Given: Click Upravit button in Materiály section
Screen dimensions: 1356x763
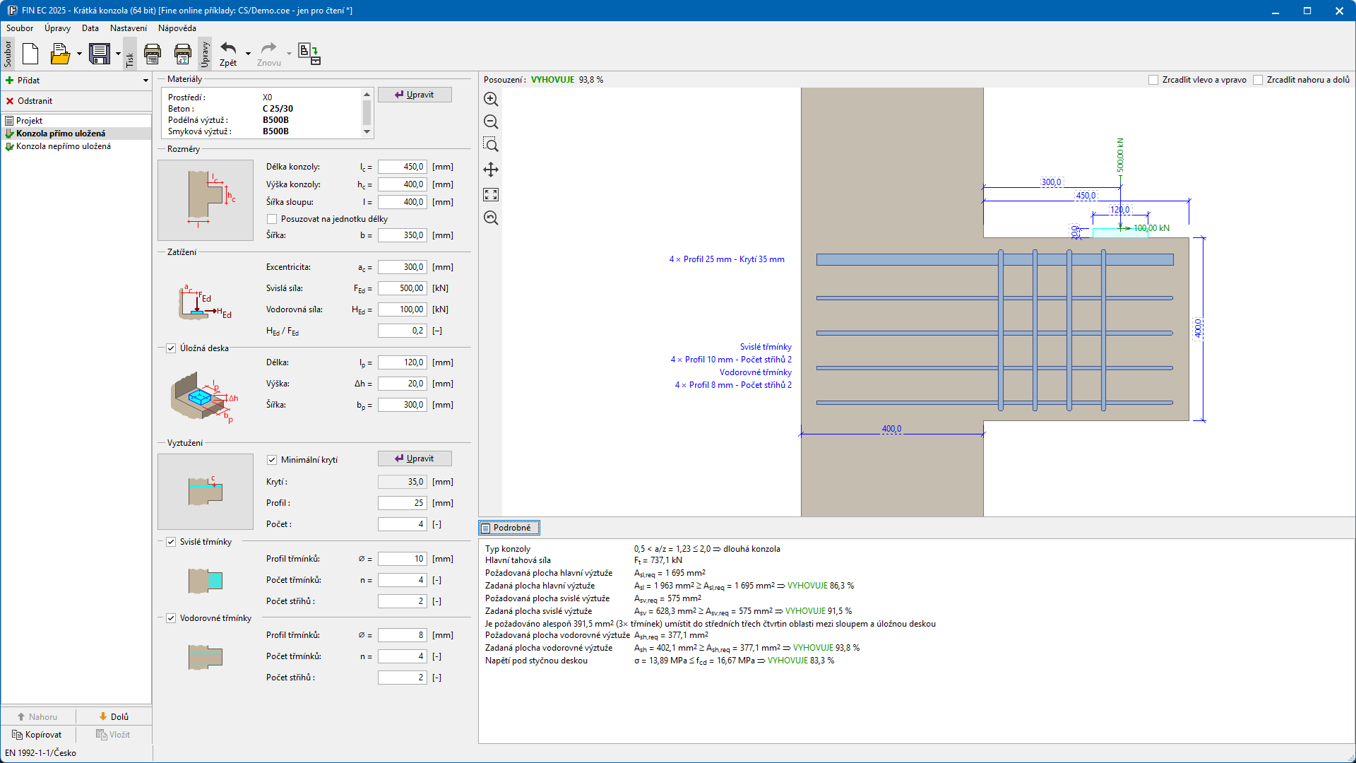Looking at the screenshot, I should click(415, 95).
